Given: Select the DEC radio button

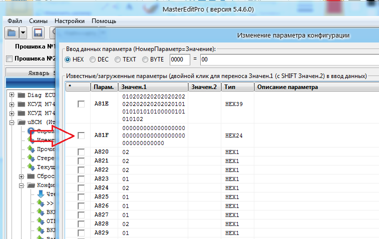Looking at the screenshot, I should pos(93,59).
